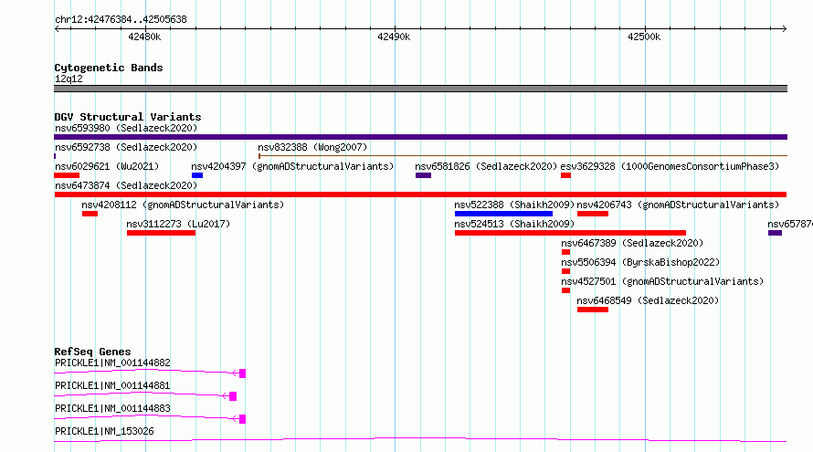Open PRICKLE1|NM_001144881 gene label
The width and height of the screenshot is (813, 452).
[x=112, y=385]
